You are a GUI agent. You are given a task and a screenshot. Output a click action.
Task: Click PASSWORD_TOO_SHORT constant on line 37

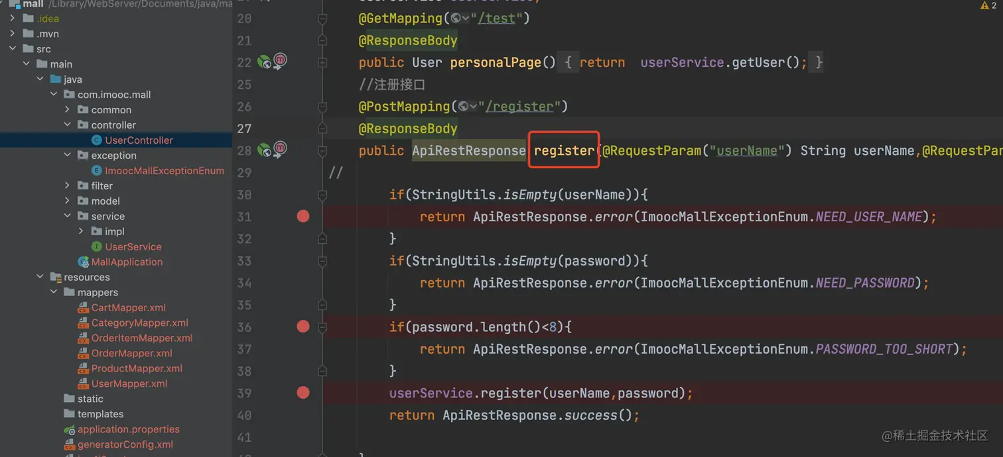884,349
